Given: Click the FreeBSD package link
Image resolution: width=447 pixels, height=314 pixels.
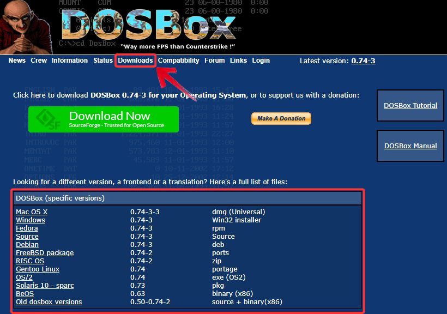Looking at the screenshot, I should click(45, 253).
